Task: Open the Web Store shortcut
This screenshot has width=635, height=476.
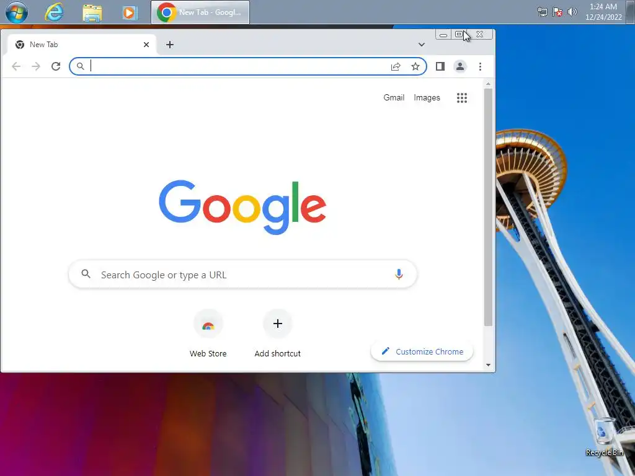Action: click(x=208, y=334)
